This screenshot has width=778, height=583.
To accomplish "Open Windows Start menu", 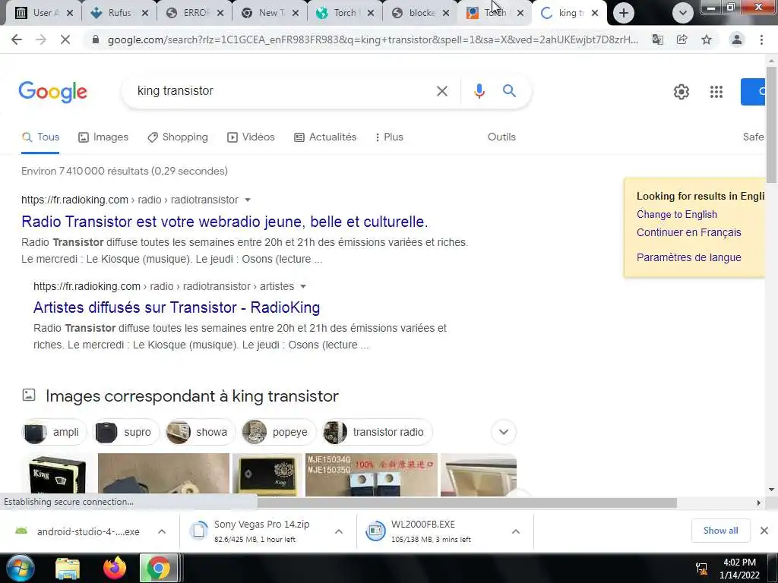I will tap(21, 568).
